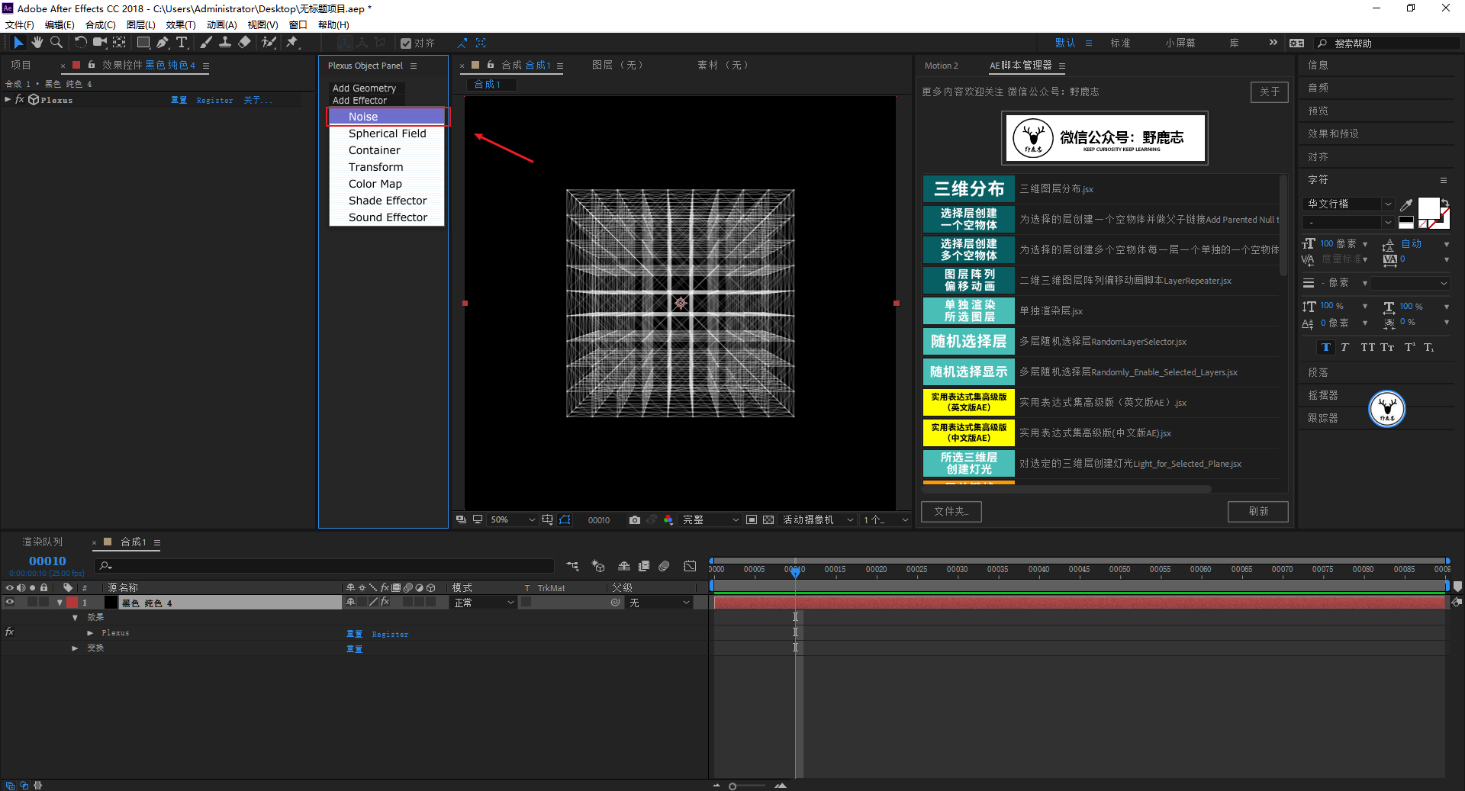Select the Selection arrow tool
Viewport: 1465px width, 791px height.
tap(18, 43)
